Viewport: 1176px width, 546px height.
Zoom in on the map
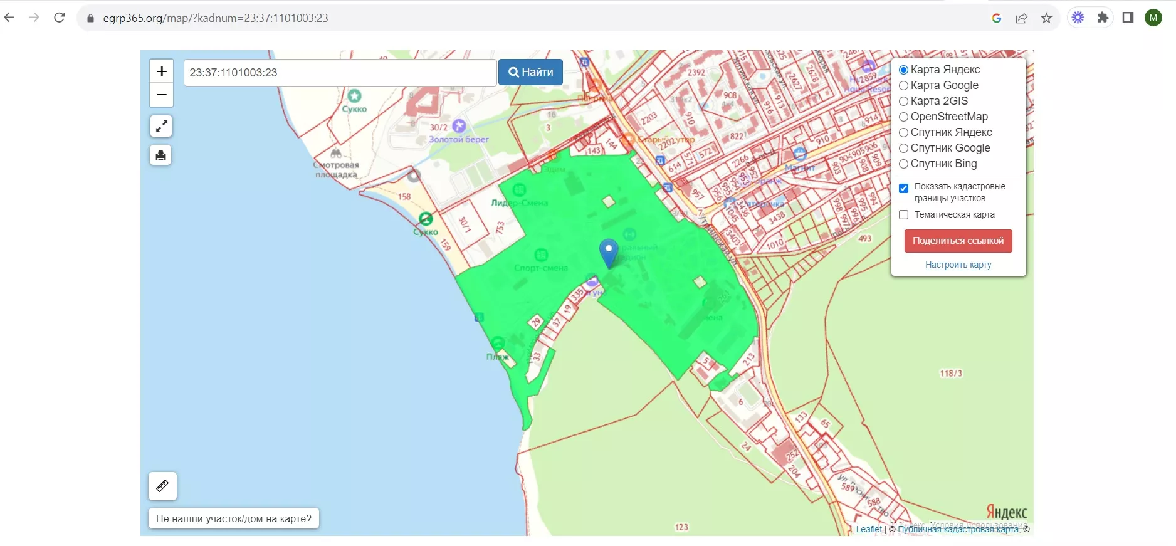point(161,71)
